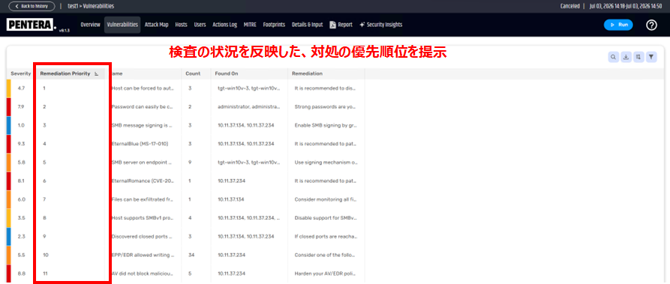The height and width of the screenshot is (284, 670).
Task: Click the Found On column header
Action: coord(227,73)
